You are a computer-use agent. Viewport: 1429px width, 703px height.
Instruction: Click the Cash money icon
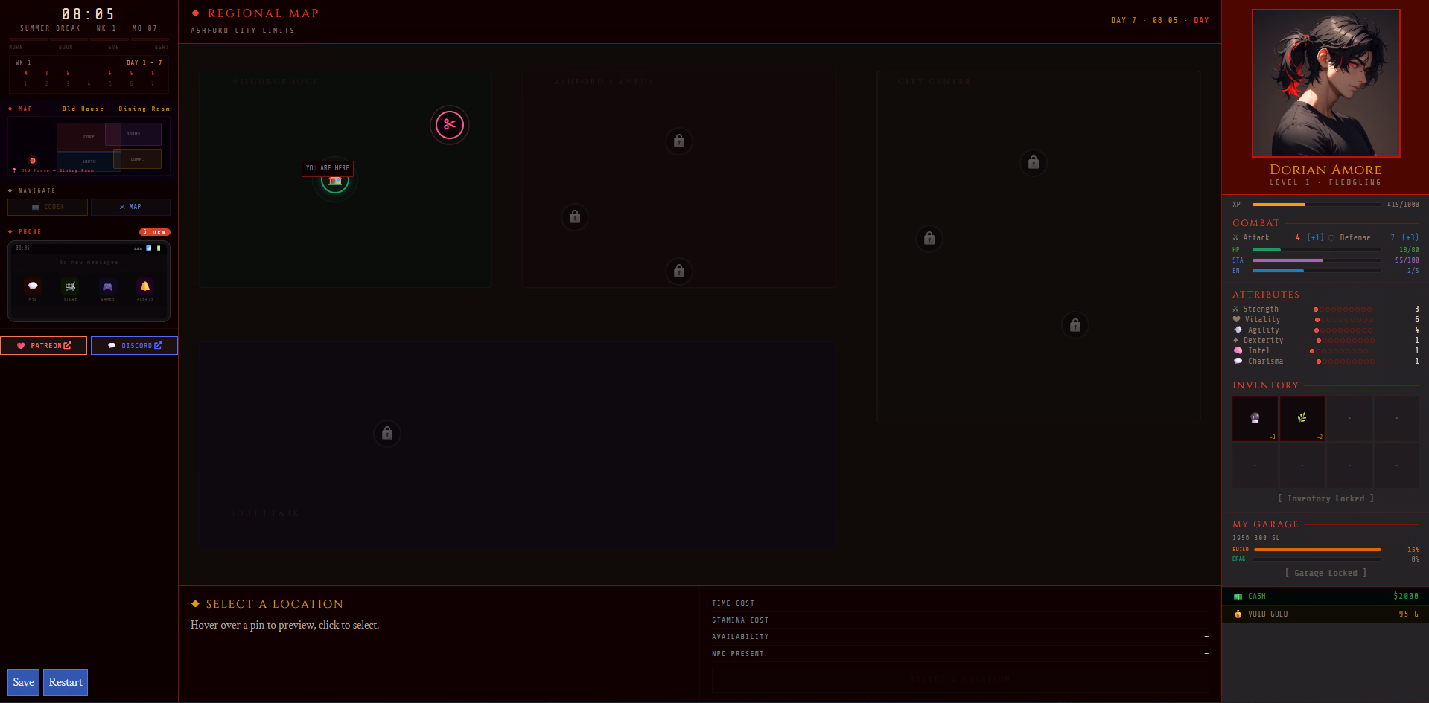(1238, 597)
